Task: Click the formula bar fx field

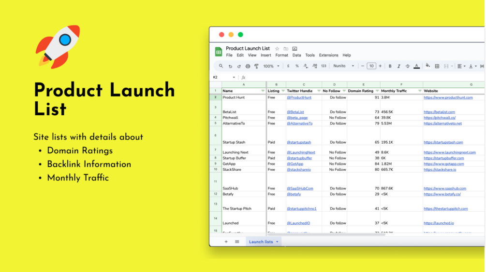Action: coord(363,77)
